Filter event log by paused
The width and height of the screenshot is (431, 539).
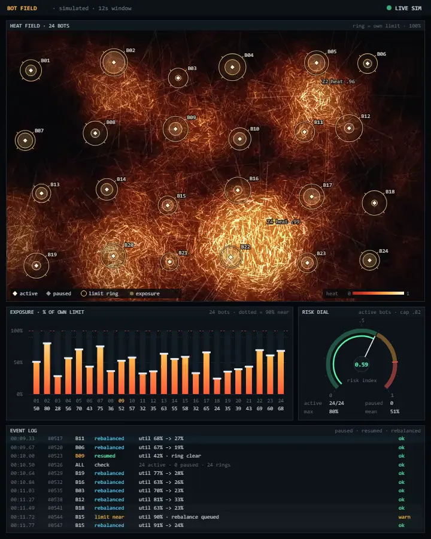344,431
